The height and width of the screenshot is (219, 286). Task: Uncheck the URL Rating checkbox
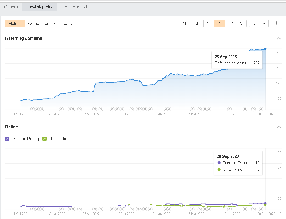pyautogui.click(x=45, y=139)
